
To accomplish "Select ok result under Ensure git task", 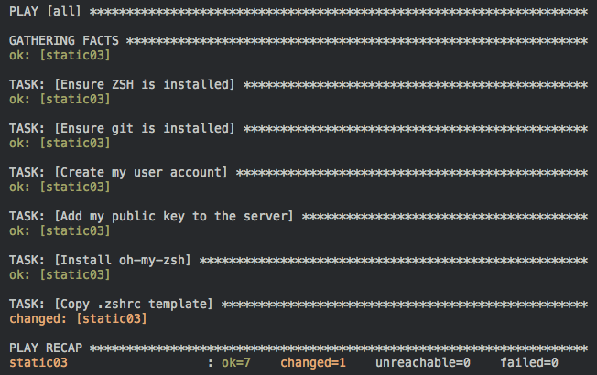I will [60, 144].
